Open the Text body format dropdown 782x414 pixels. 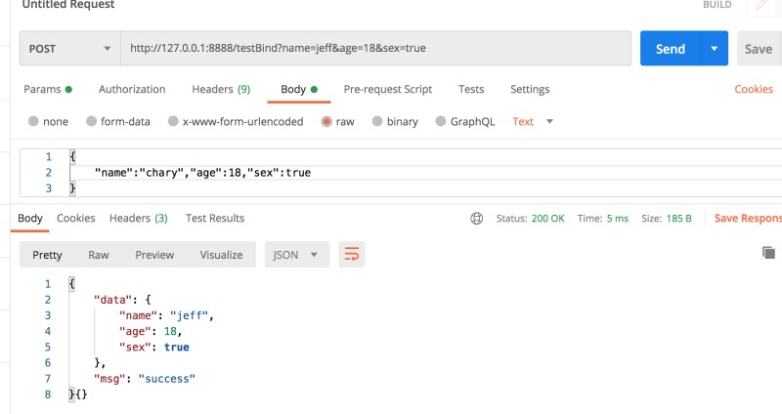[x=533, y=122]
